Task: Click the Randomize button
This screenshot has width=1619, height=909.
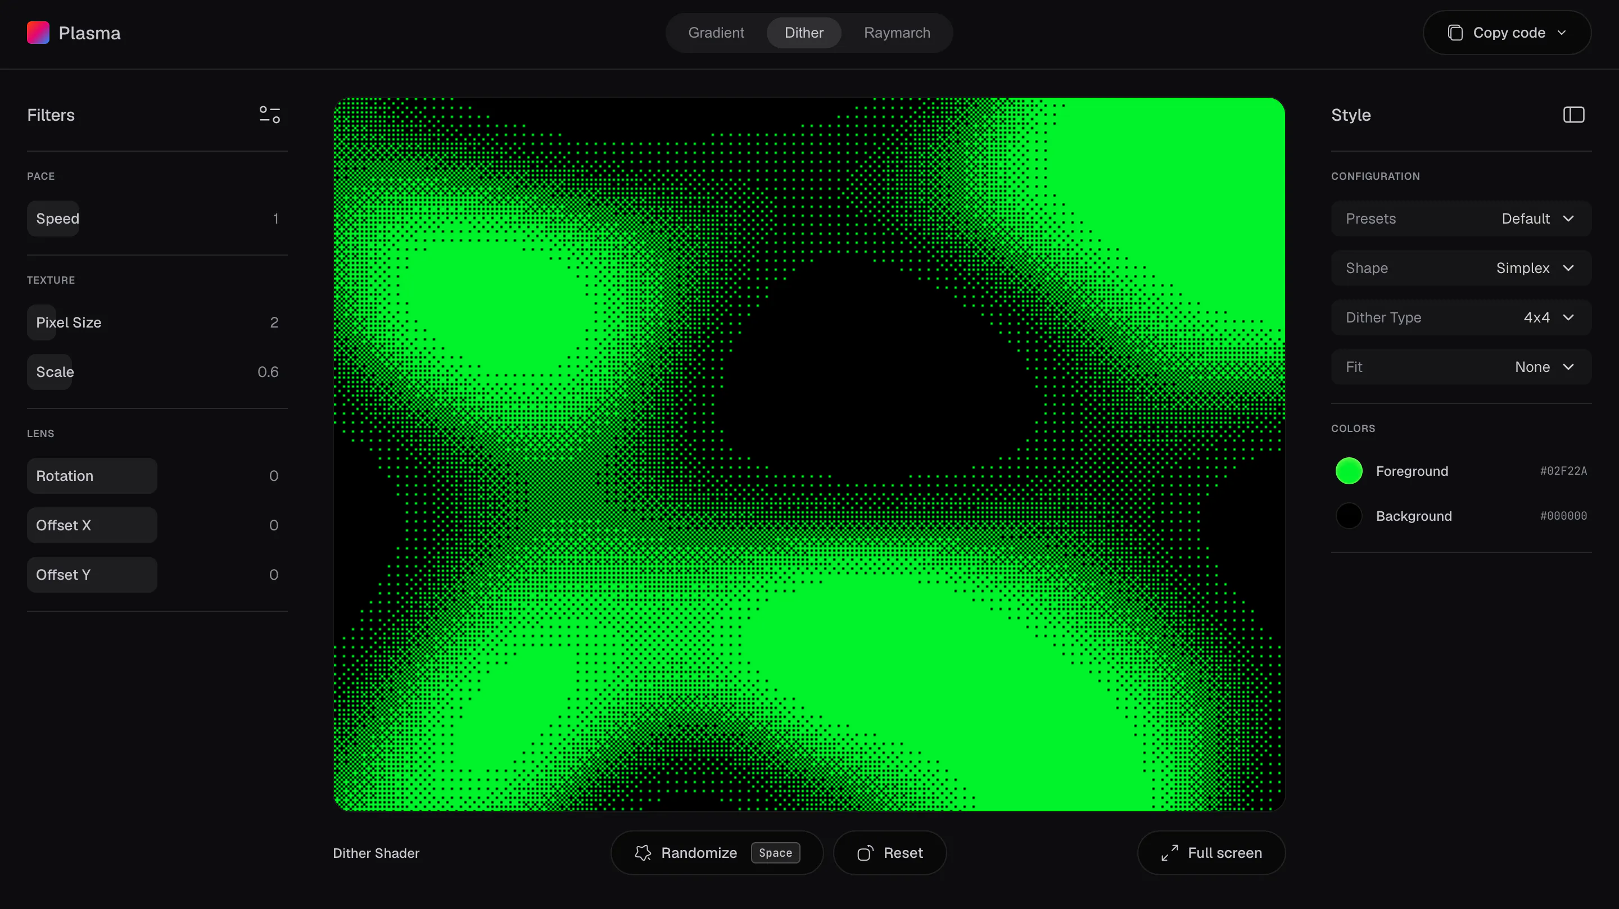Action: tap(717, 852)
